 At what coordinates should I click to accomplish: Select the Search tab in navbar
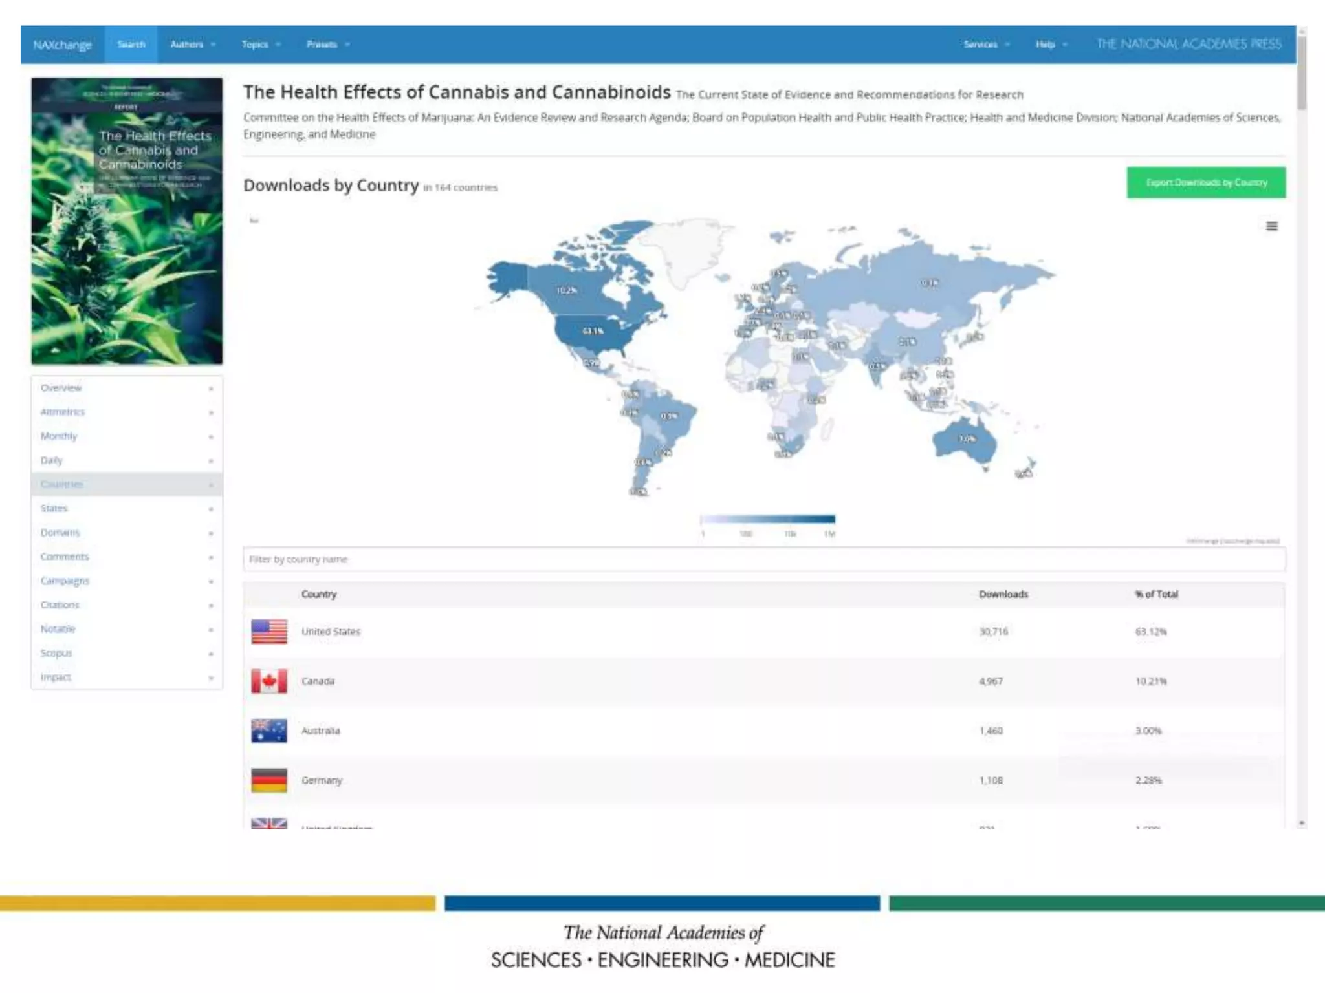pos(131,45)
